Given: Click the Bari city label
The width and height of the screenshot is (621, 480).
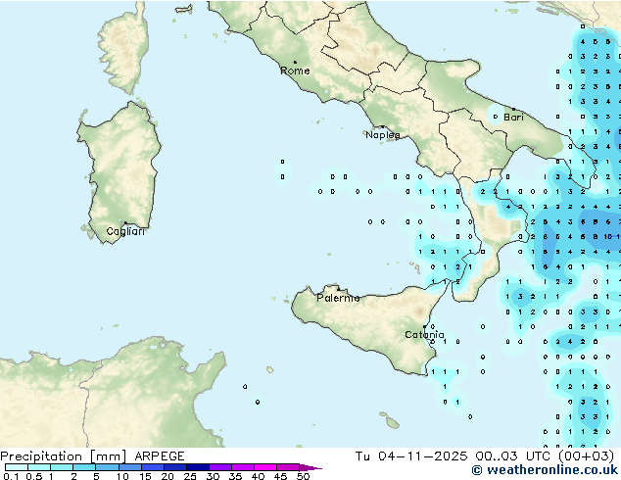Looking at the screenshot, I should click(x=513, y=118).
